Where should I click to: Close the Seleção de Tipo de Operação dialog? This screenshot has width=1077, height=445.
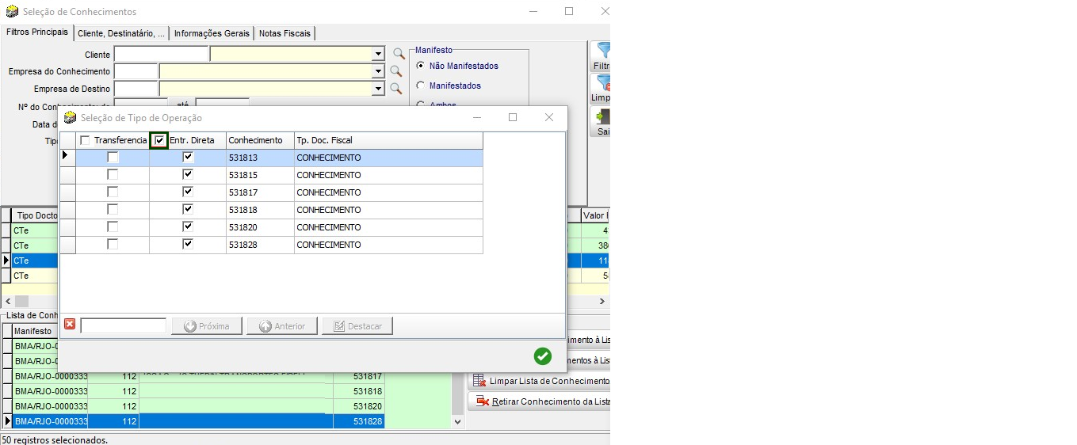(549, 117)
